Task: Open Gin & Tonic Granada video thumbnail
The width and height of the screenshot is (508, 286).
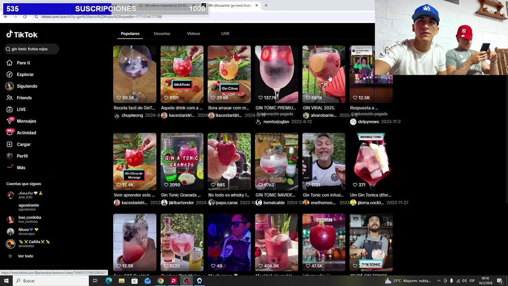Action: [182, 162]
